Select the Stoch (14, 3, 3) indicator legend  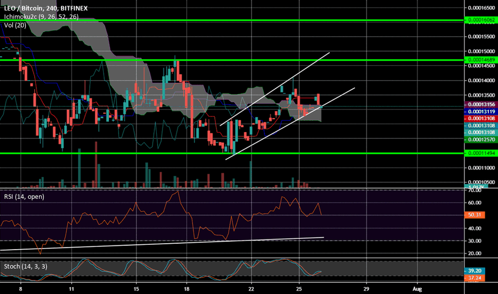pyautogui.click(x=26, y=266)
